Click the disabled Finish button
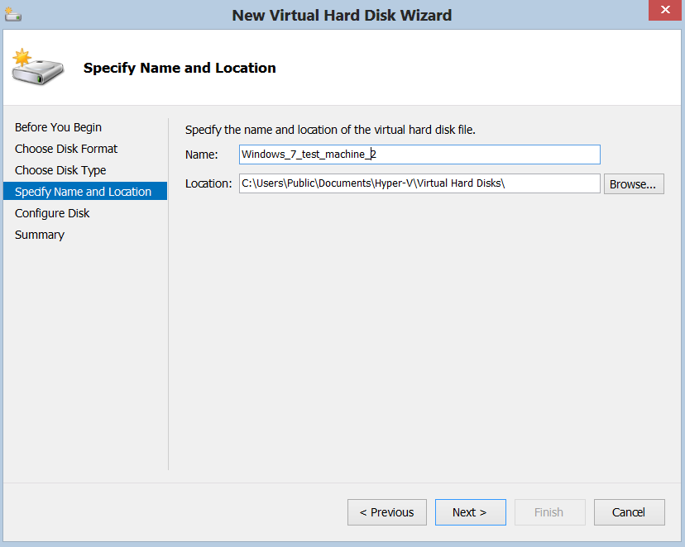The width and height of the screenshot is (685, 547). click(x=549, y=512)
